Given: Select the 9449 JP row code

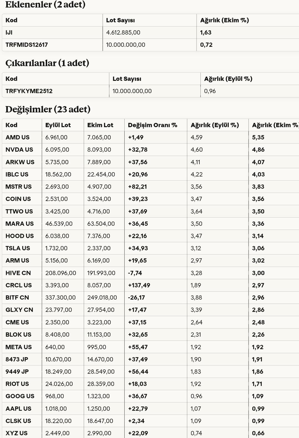Looking at the screenshot, I should pos(17,372).
